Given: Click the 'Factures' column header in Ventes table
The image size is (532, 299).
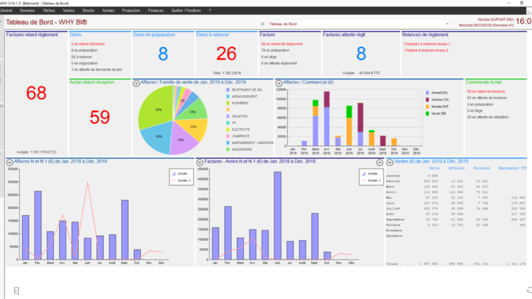Looking at the screenshot, I should pos(481,168).
